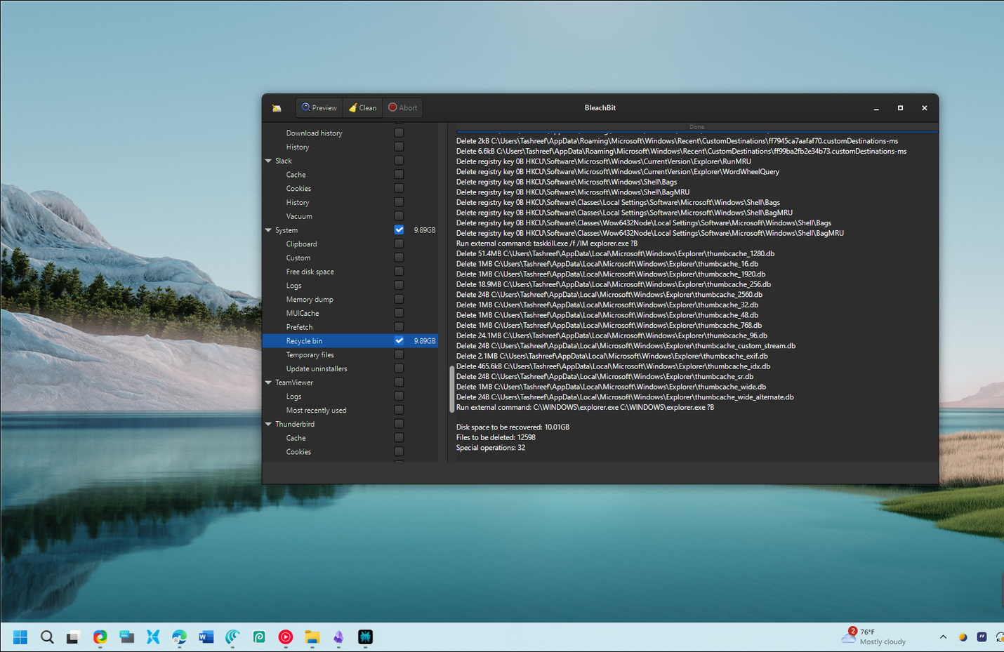Uncheck the Recycle bin checkbox
Image resolution: width=1004 pixels, height=652 pixels.
tap(399, 341)
